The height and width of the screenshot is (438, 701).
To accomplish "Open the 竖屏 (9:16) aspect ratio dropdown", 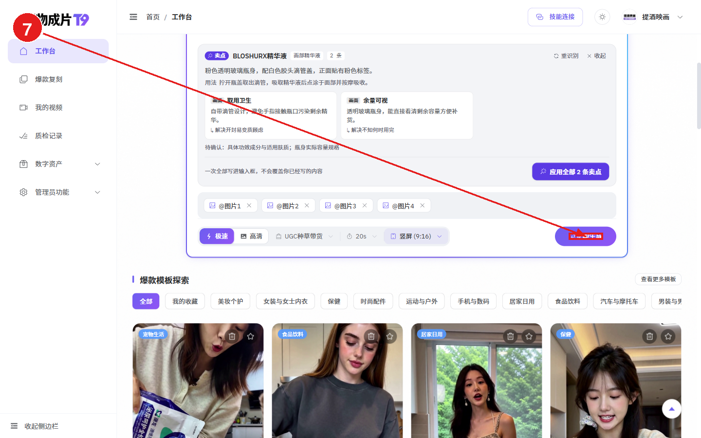I will pyautogui.click(x=416, y=236).
